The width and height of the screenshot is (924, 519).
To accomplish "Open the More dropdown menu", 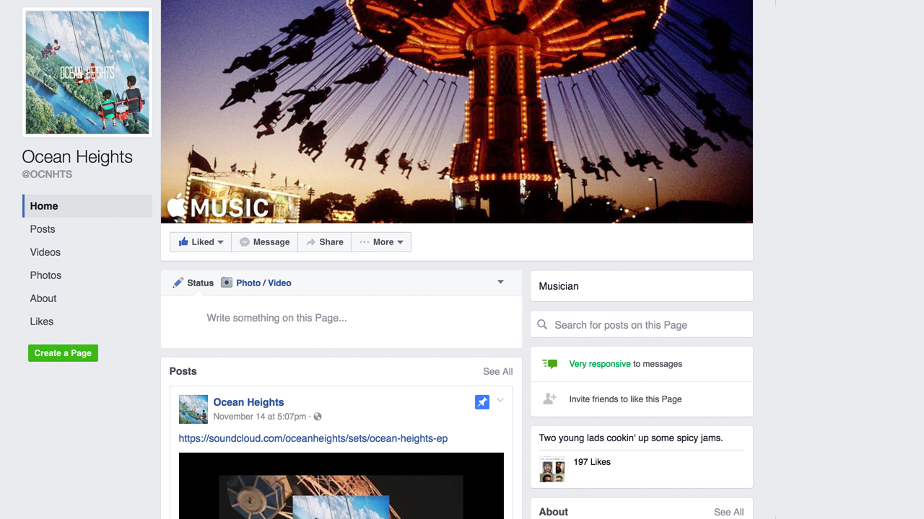I will tap(381, 242).
